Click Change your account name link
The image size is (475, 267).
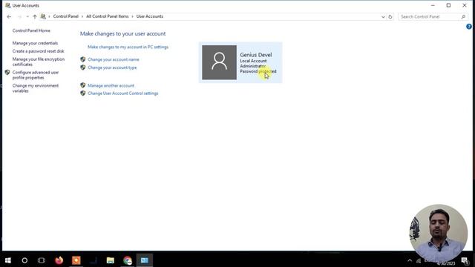pyautogui.click(x=114, y=59)
